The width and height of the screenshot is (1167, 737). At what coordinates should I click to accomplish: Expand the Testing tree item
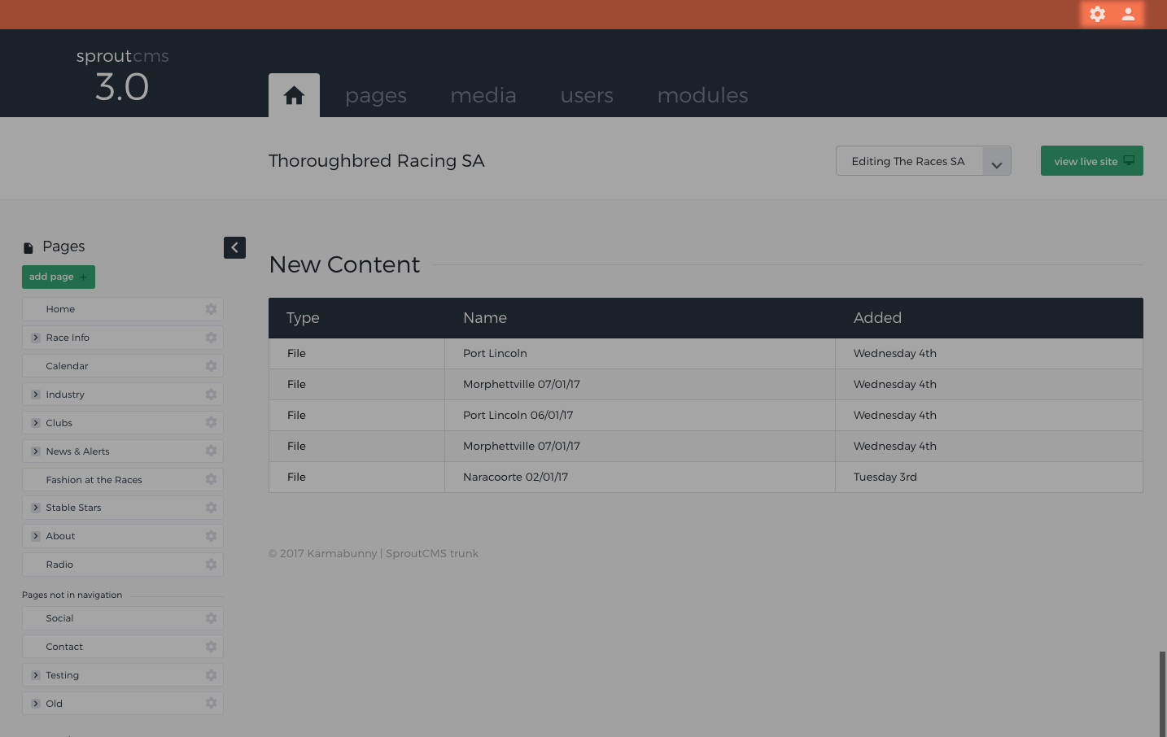[36, 675]
